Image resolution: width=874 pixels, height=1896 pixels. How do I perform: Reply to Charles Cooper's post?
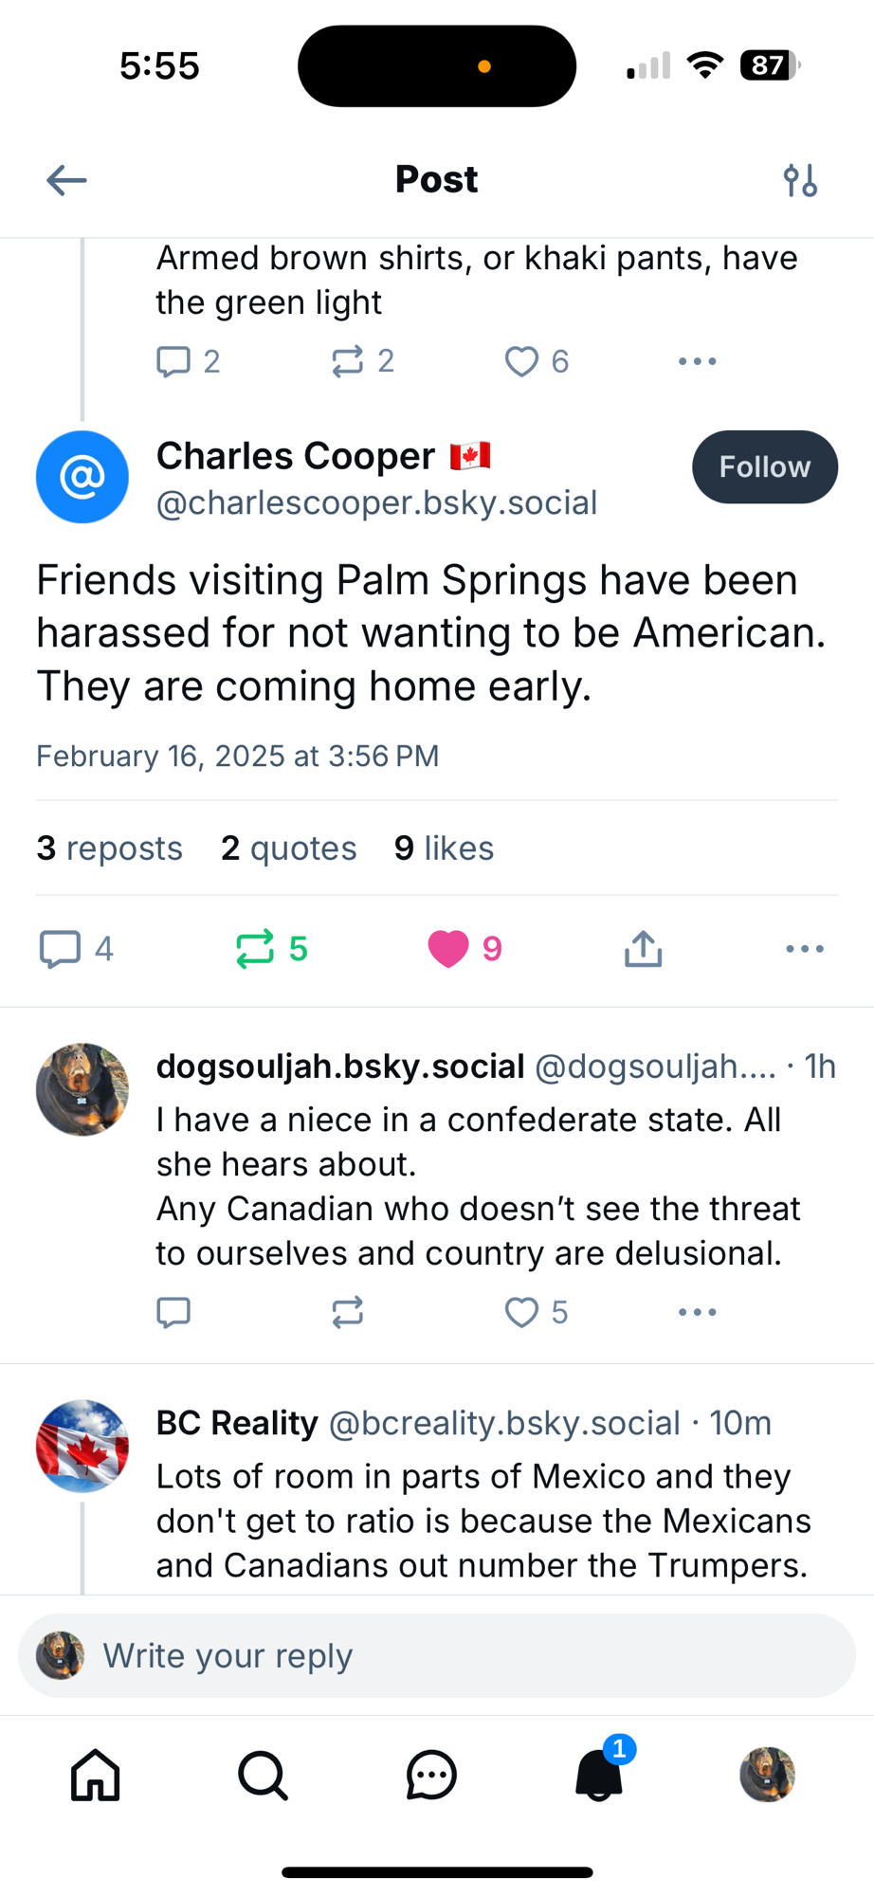click(x=61, y=949)
